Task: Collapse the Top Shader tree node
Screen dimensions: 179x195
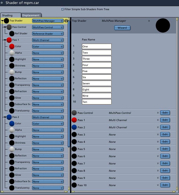Action: 2,21
